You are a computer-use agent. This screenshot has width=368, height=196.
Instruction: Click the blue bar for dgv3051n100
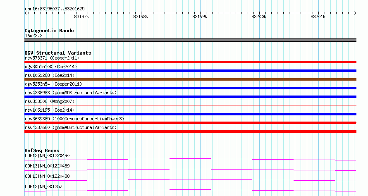(190, 71)
